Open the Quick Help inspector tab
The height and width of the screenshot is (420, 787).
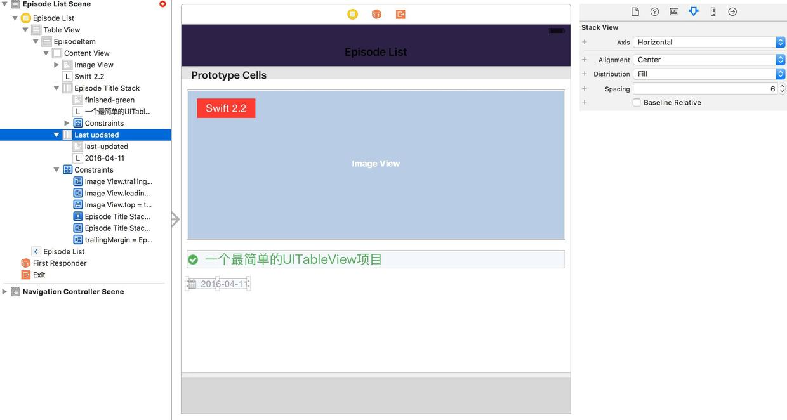click(x=654, y=11)
